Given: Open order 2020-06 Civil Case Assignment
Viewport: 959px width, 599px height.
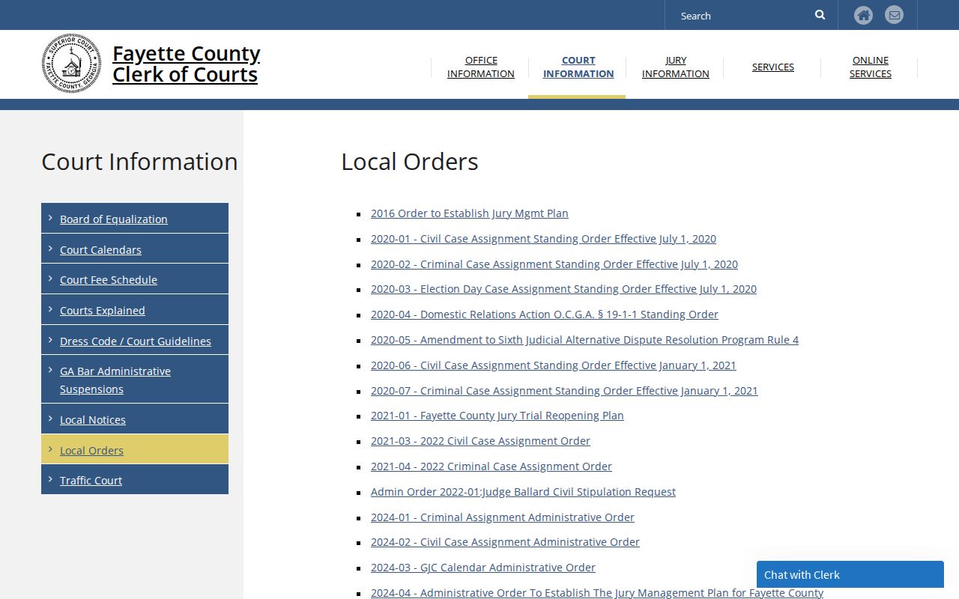Looking at the screenshot, I should (x=554, y=365).
